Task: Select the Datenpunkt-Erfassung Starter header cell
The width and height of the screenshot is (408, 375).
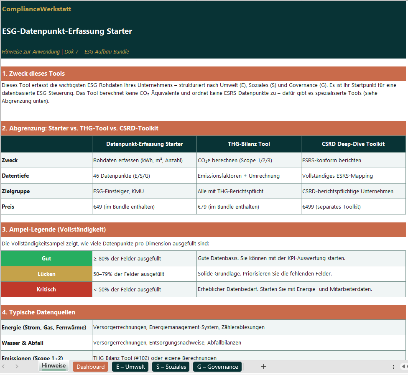Action: click(144, 144)
